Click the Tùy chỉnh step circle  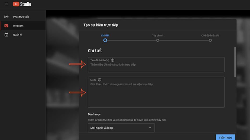158,40
